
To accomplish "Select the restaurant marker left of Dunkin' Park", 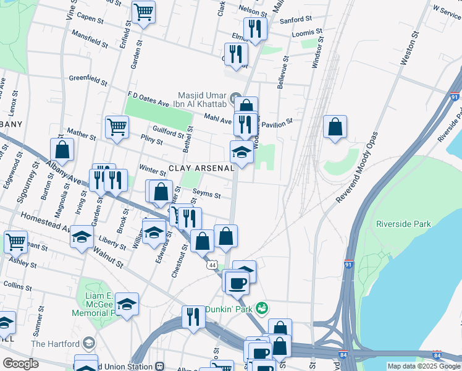I will pyautogui.click(x=193, y=317).
